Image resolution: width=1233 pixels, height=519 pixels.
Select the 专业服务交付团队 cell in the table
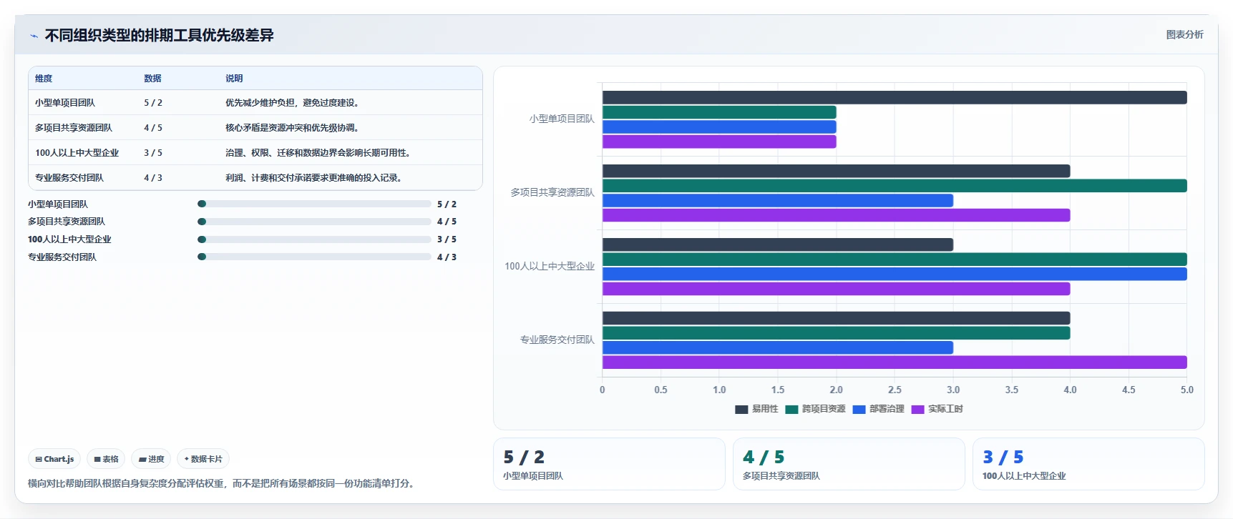click(x=69, y=178)
